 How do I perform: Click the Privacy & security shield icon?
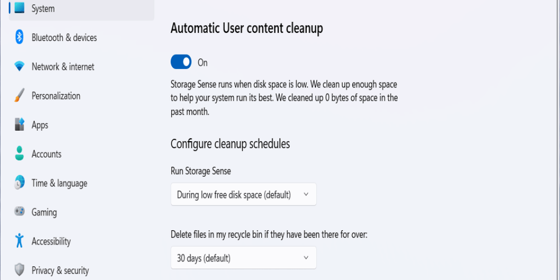pyautogui.click(x=19, y=270)
